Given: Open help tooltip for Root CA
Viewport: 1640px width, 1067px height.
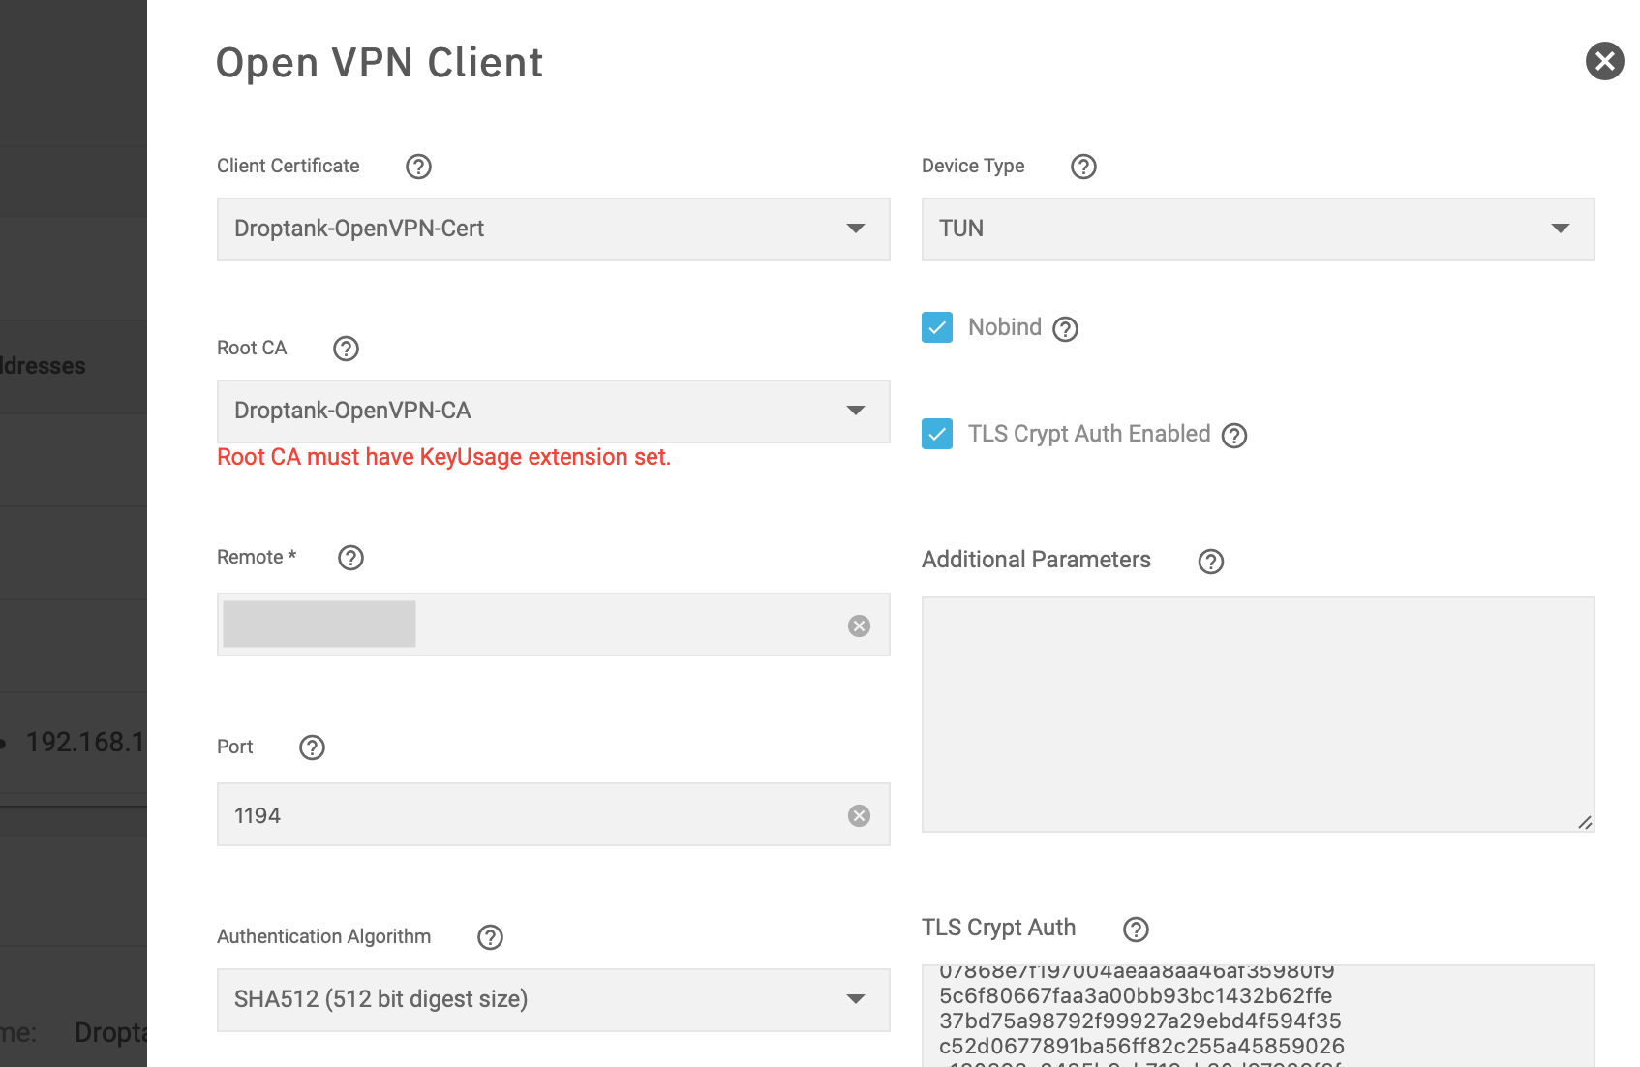Looking at the screenshot, I should tap(346, 349).
